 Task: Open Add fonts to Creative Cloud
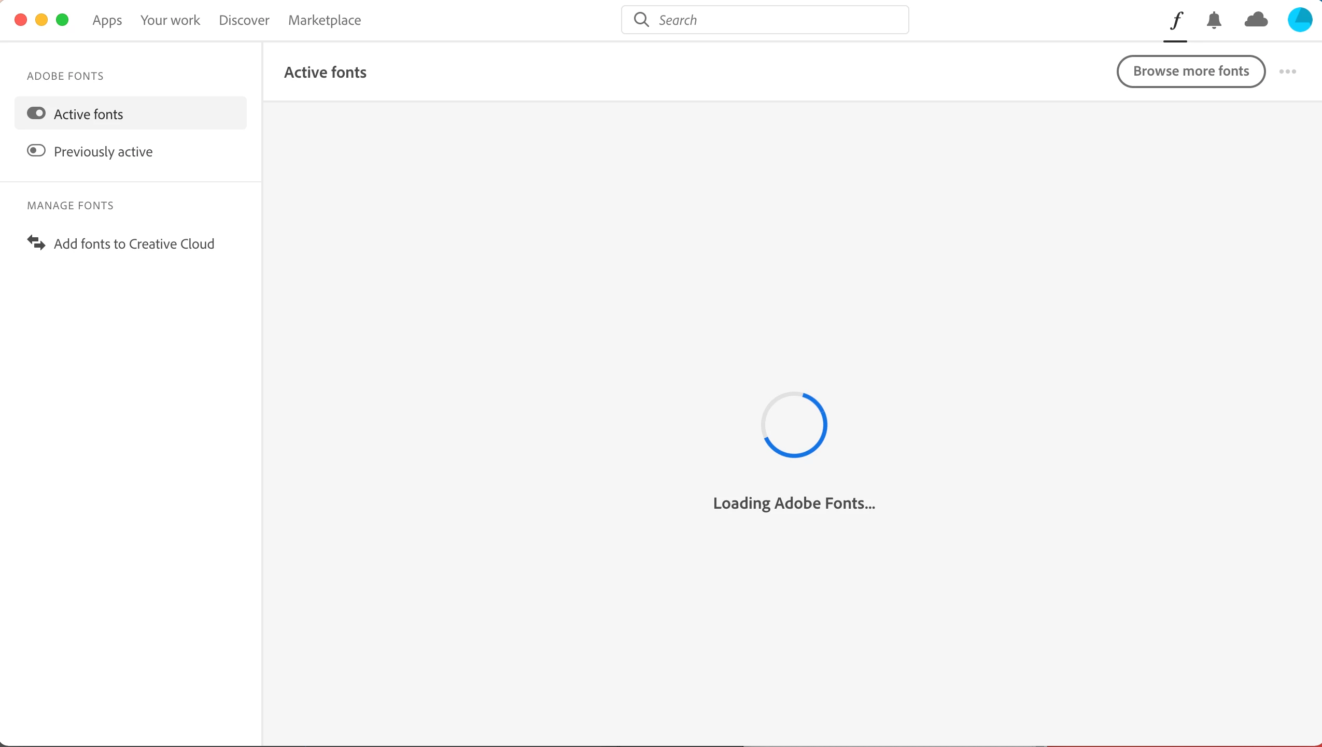134,243
